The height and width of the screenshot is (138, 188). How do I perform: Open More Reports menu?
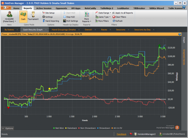click(86, 17)
